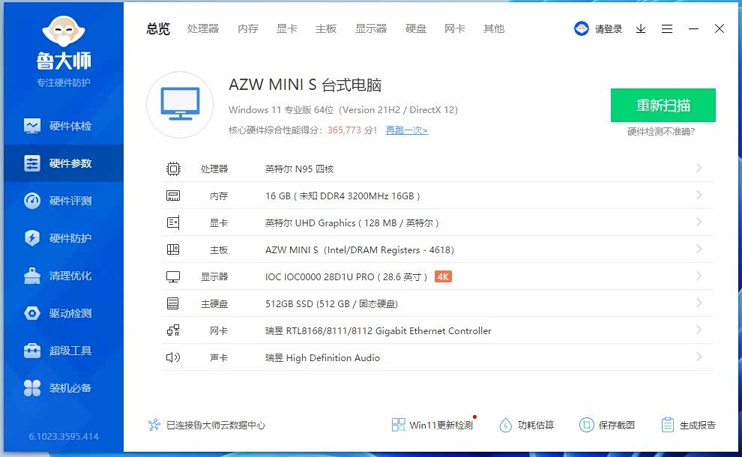742x457 pixels.
Task: Click 硬件检测不准确? link
Action: pyautogui.click(x=661, y=132)
